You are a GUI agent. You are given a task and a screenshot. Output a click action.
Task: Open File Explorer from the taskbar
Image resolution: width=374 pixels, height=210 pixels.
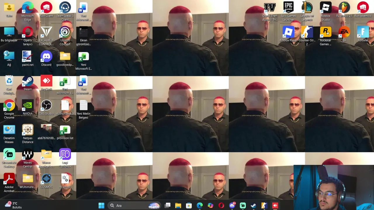(178, 206)
